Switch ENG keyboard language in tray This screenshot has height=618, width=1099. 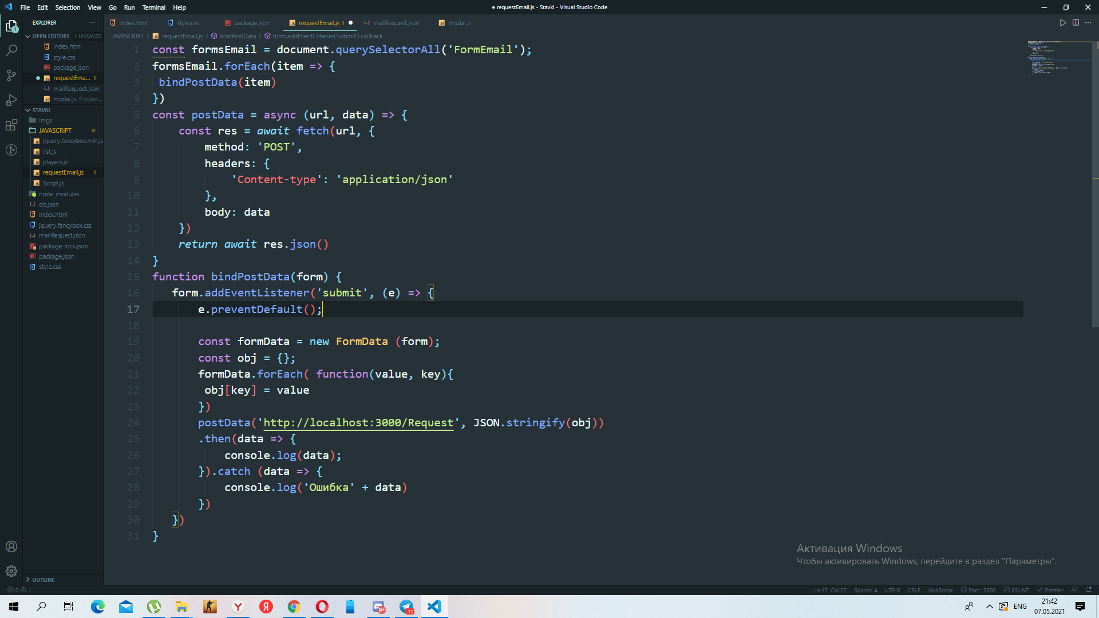(1020, 607)
